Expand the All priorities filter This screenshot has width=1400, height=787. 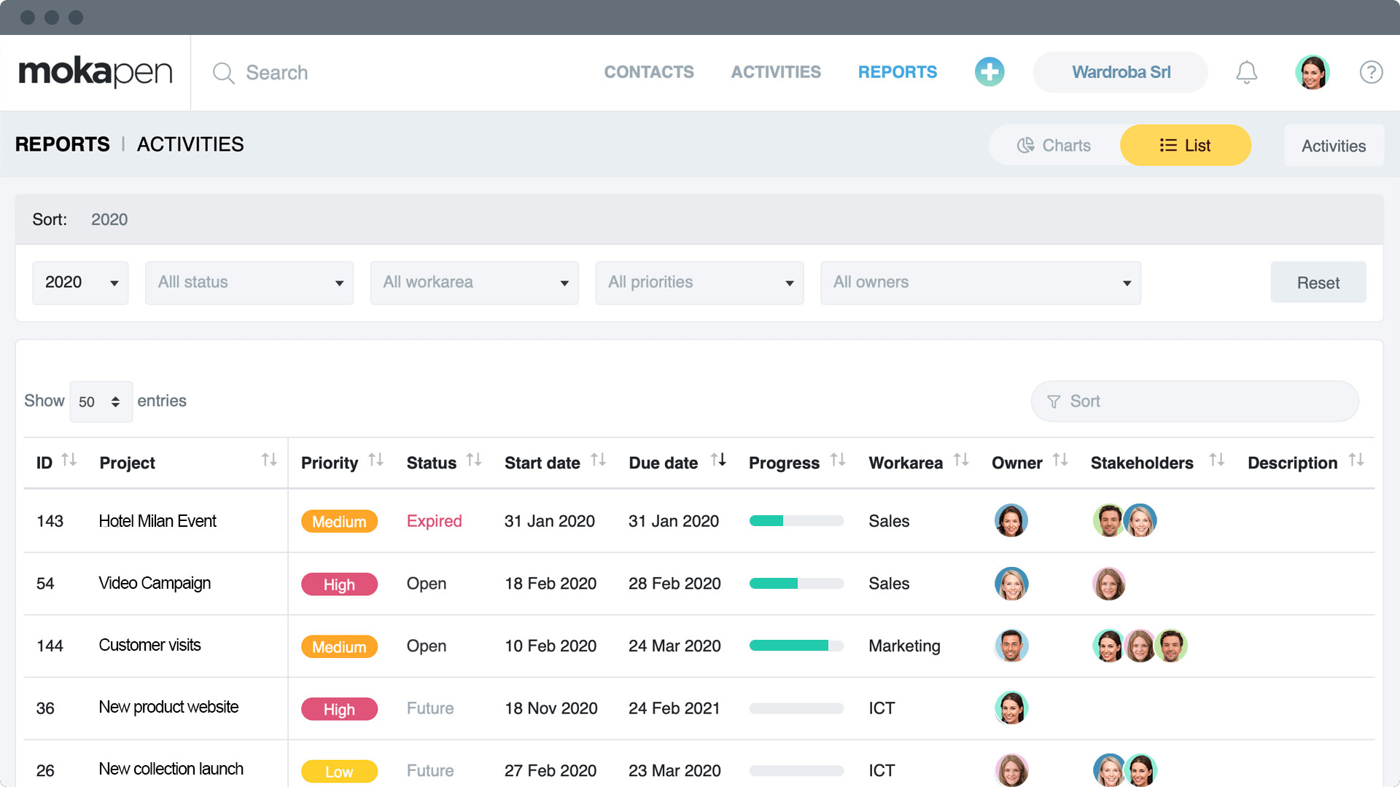tap(699, 283)
